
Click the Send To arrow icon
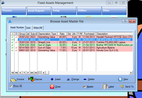[x=122, y=86]
